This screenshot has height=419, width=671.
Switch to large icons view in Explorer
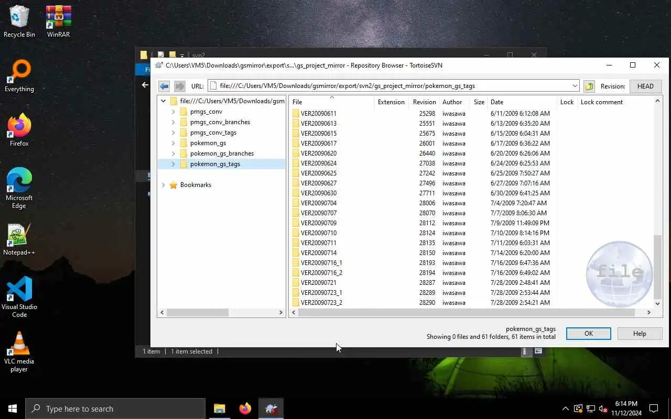[x=538, y=351]
